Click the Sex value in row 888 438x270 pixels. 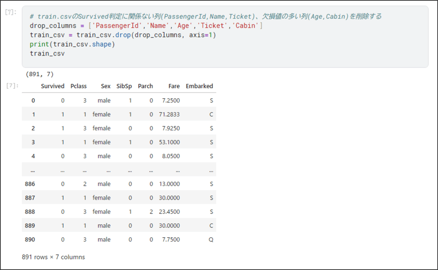[101, 212]
